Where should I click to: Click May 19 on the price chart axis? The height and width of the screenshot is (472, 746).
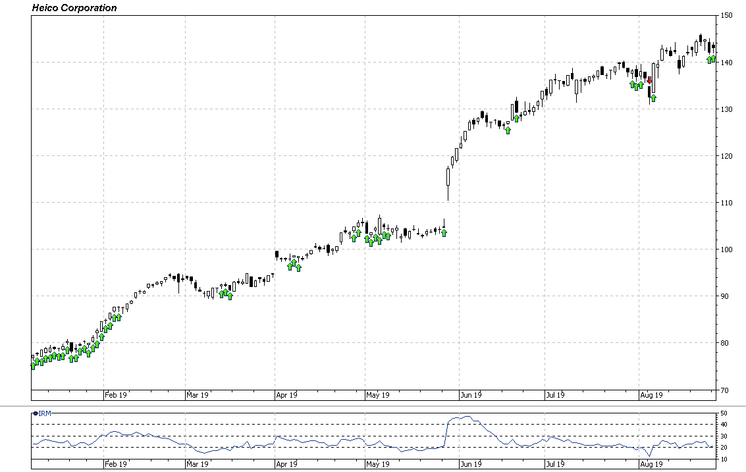point(378,395)
